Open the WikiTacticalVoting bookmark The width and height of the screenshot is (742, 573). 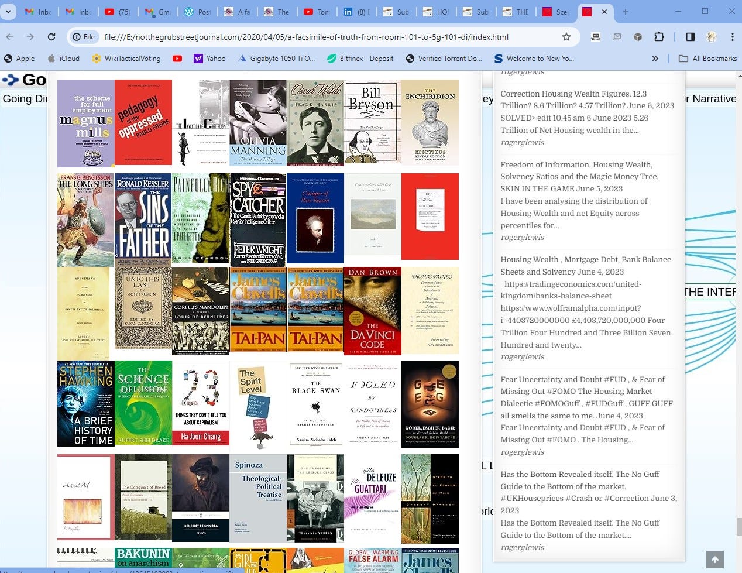point(126,59)
